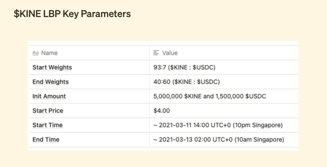Select the 2021-03-13 02:00 UTC+0 cell

[x=224, y=140]
